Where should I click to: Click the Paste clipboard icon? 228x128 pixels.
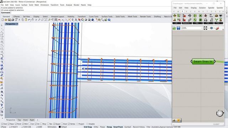pyautogui.click(x=26, y=20)
